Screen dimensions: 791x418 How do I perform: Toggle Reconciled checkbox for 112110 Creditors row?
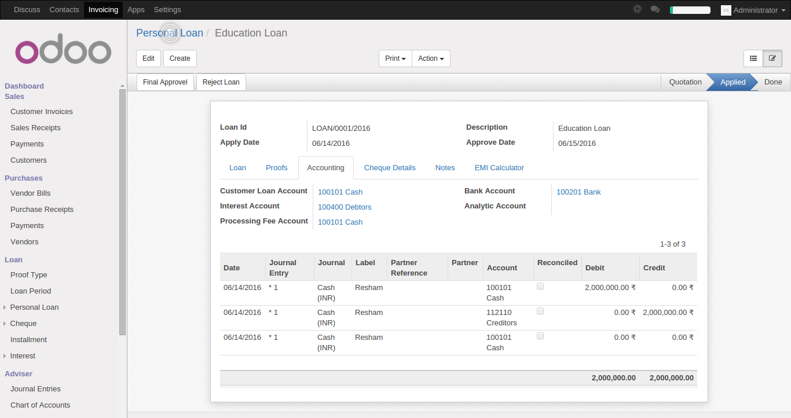coord(540,311)
